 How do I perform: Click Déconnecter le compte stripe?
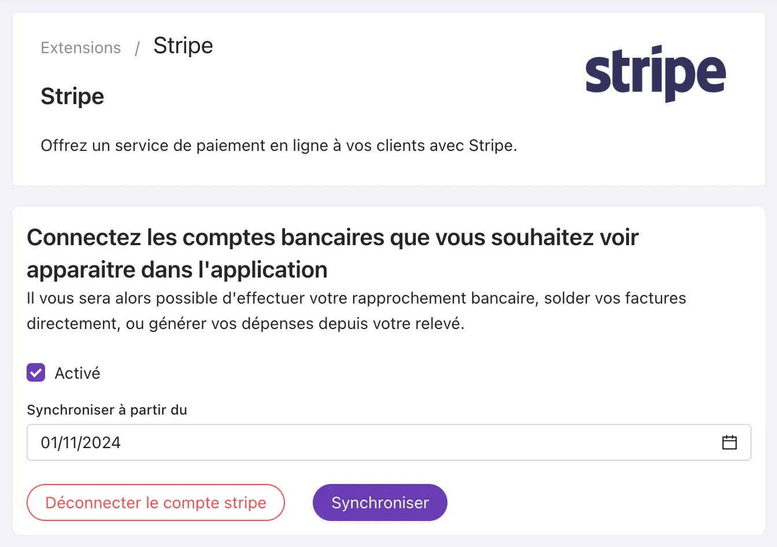(x=156, y=502)
